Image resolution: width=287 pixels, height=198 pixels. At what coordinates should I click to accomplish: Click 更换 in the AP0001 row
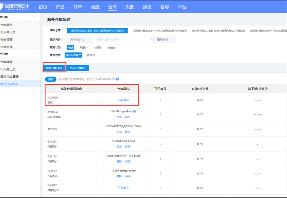119,132
